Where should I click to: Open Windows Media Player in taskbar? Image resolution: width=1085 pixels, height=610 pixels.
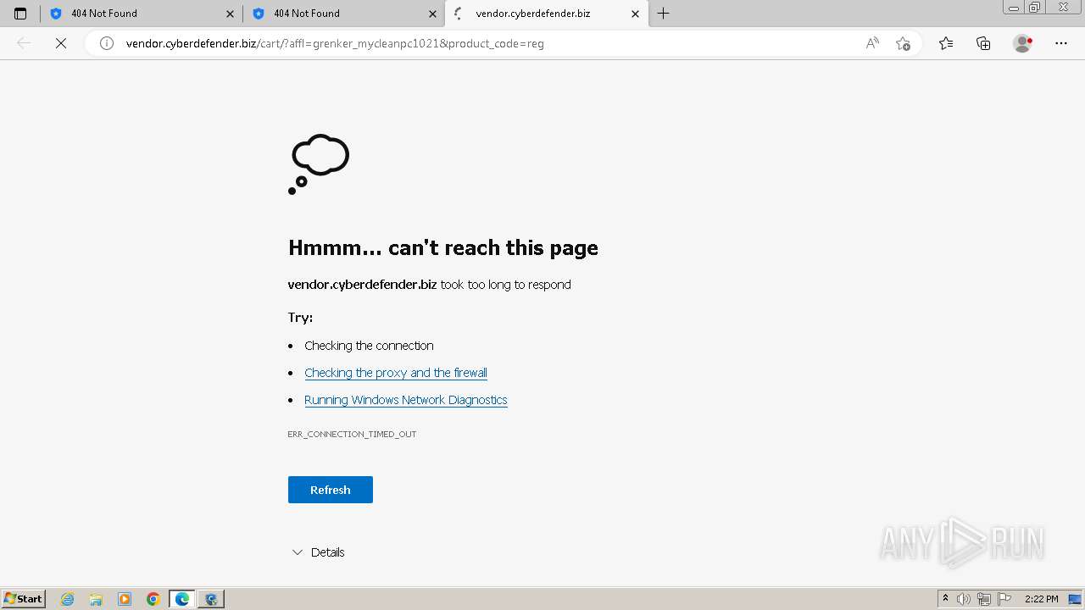click(x=125, y=599)
